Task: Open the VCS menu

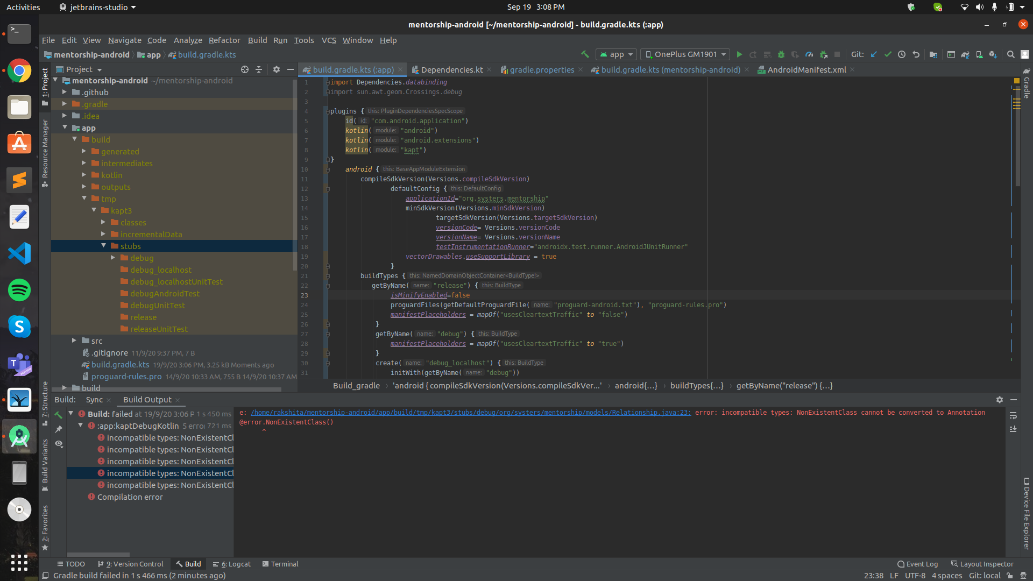Action: pyautogui.click(x=328, y=40)
